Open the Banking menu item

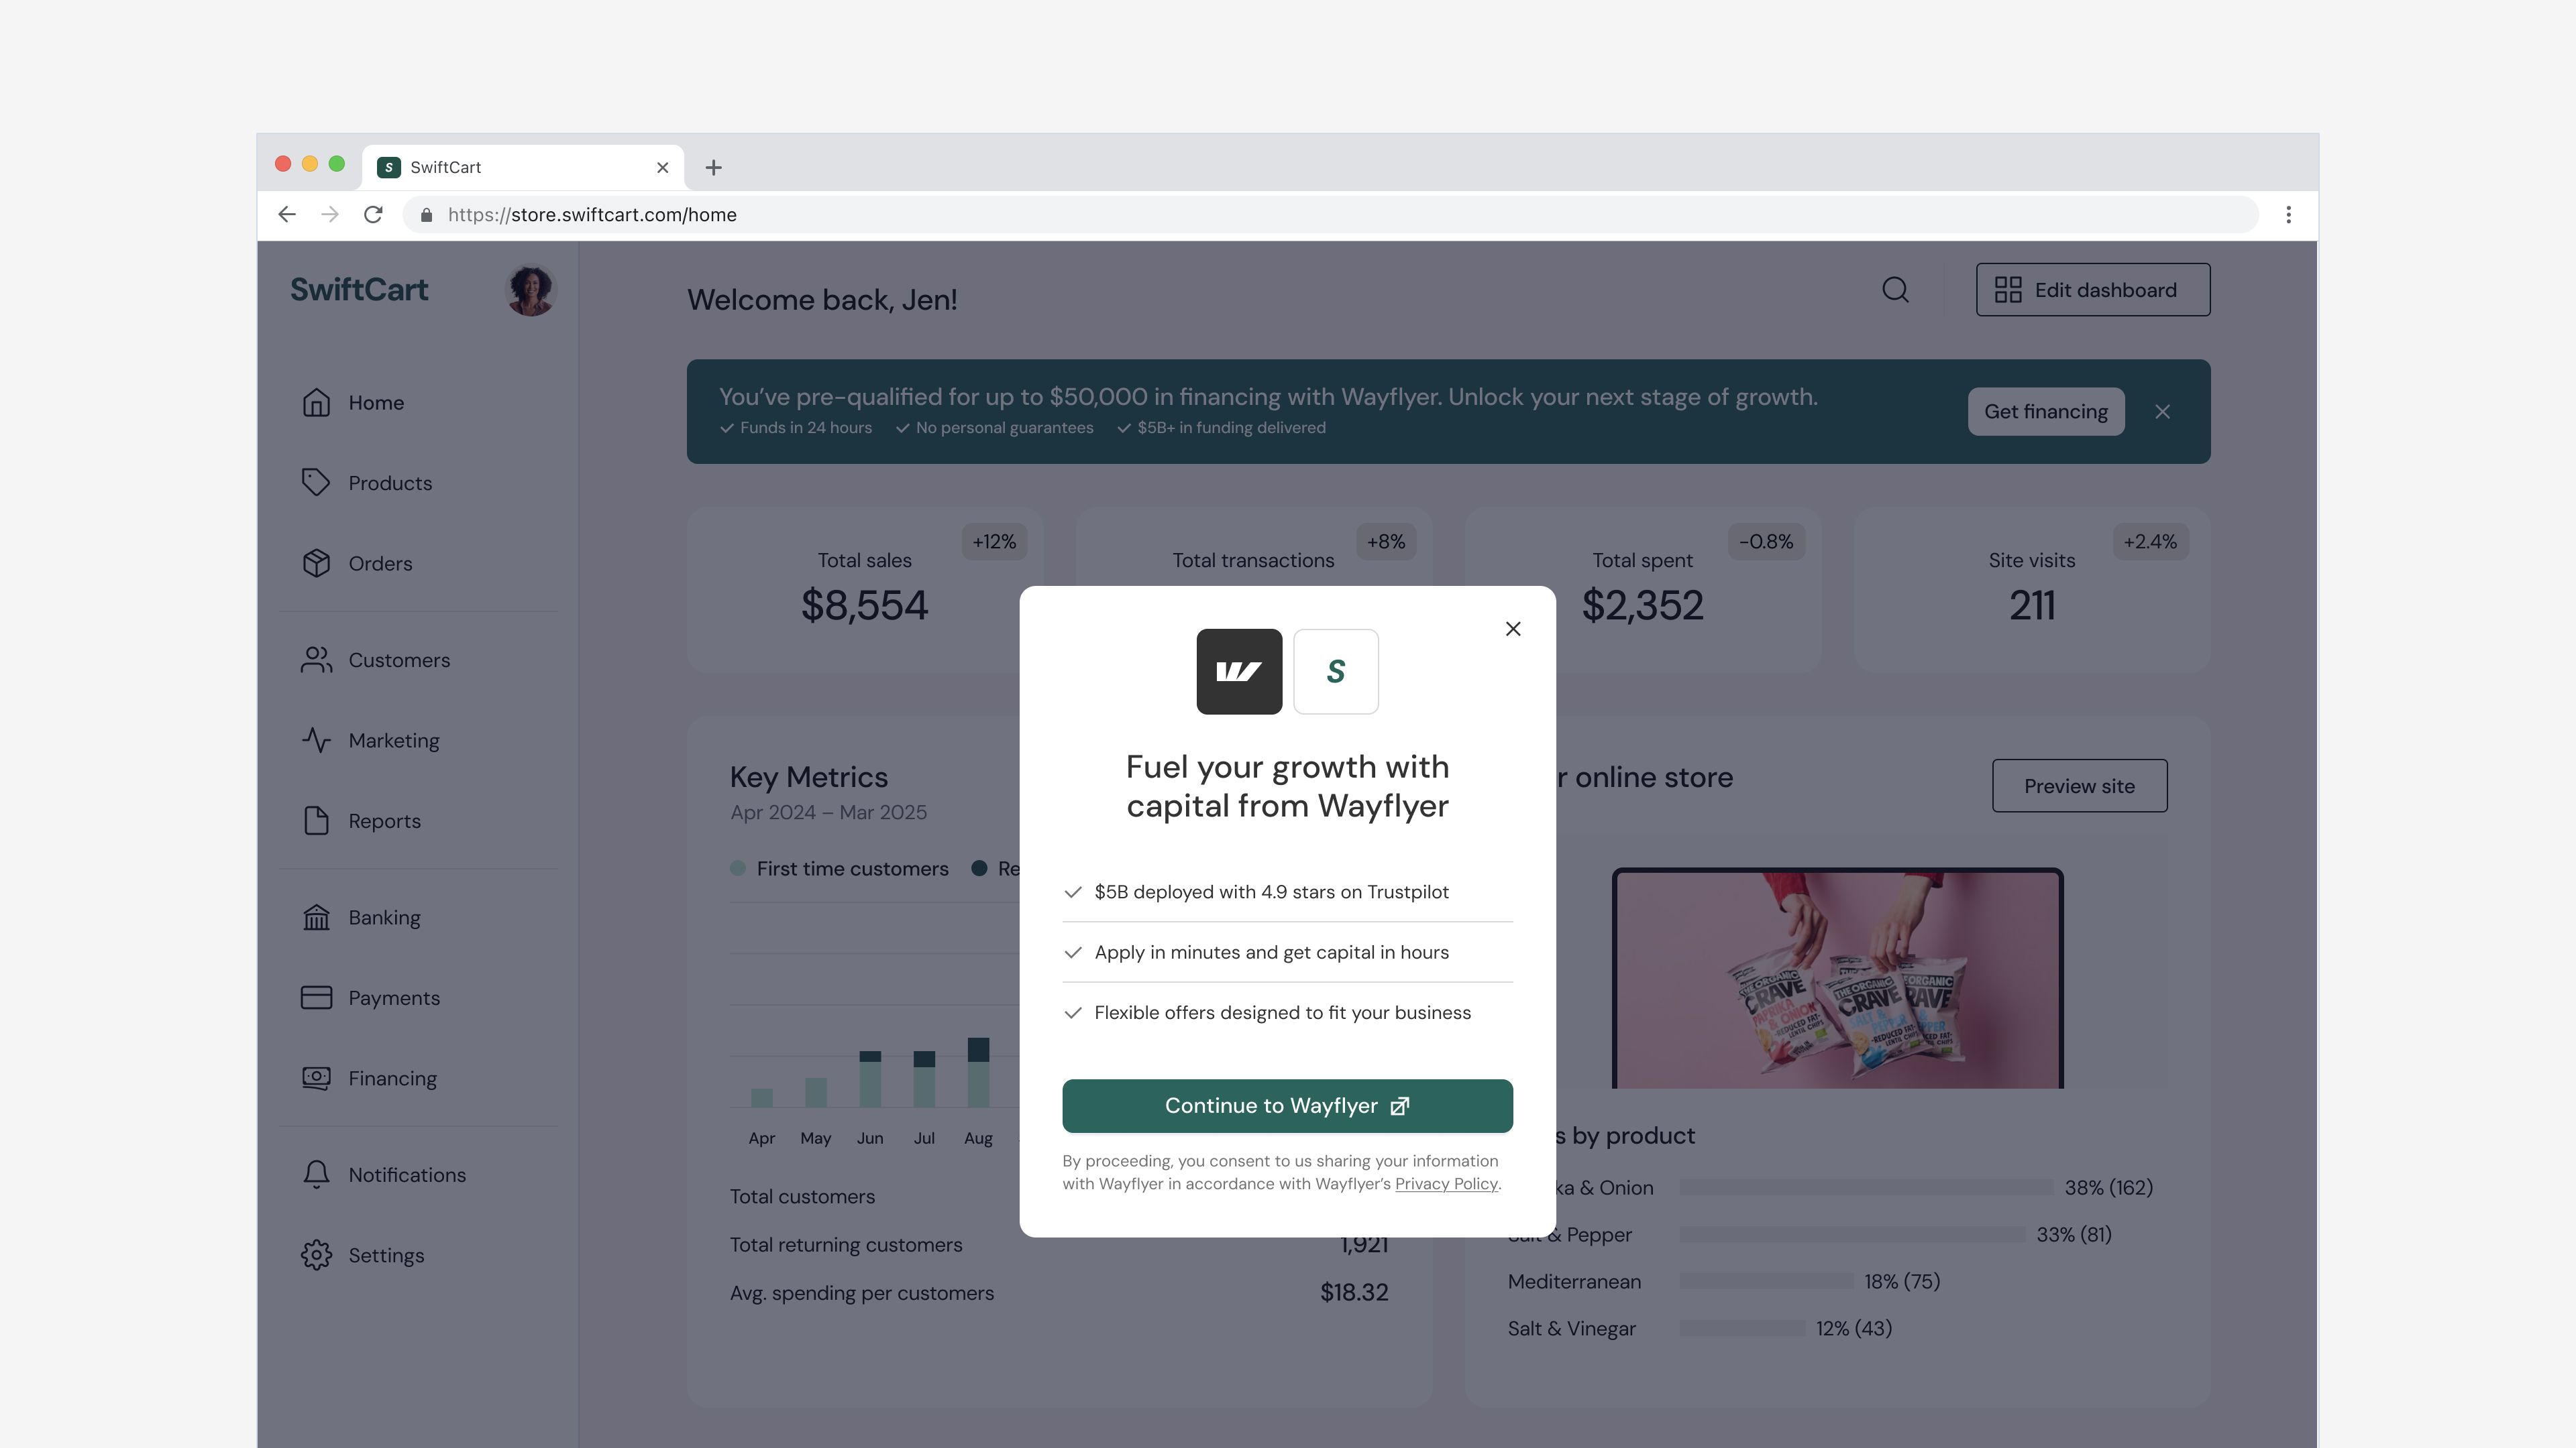(384, 917)
